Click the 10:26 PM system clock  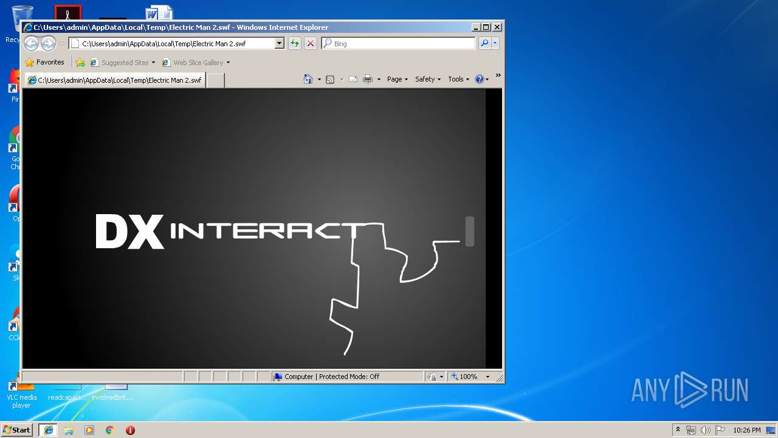(747, 430)
